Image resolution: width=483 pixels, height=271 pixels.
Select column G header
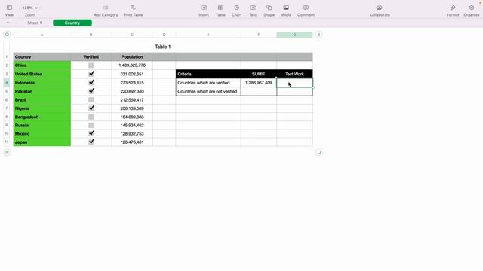click(x=294, y=35)
